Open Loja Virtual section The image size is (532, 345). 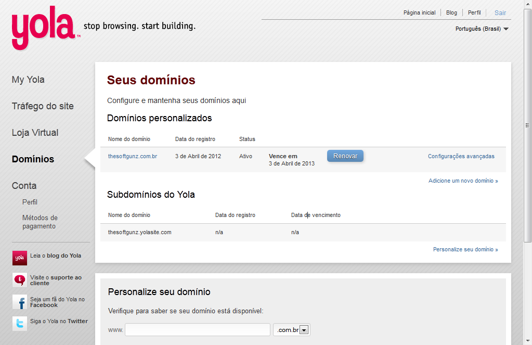35,132
